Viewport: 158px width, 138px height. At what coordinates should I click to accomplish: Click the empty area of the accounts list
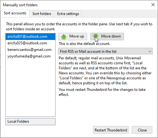tap(30, 88)
